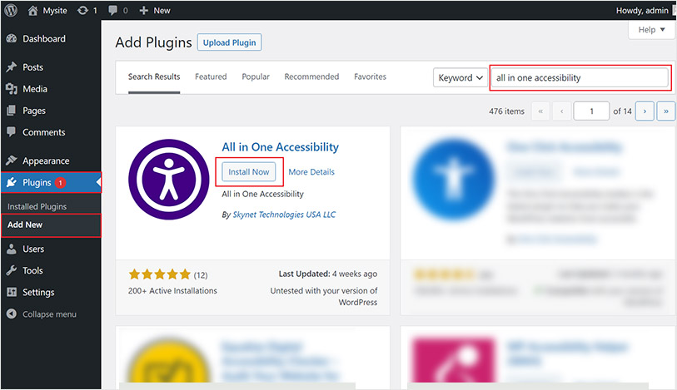Screen dimensions: 677x390
Task: Open Users menu label
Action: (x=33, y=249)
